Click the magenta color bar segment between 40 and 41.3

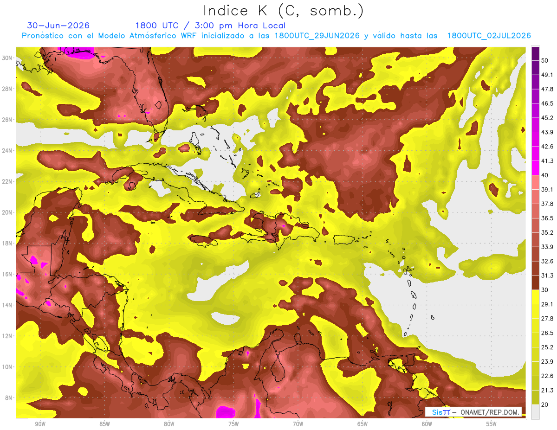[536, 167]
